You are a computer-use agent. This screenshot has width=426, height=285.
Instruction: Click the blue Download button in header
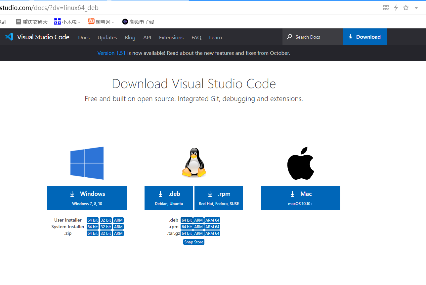(365, 37)
